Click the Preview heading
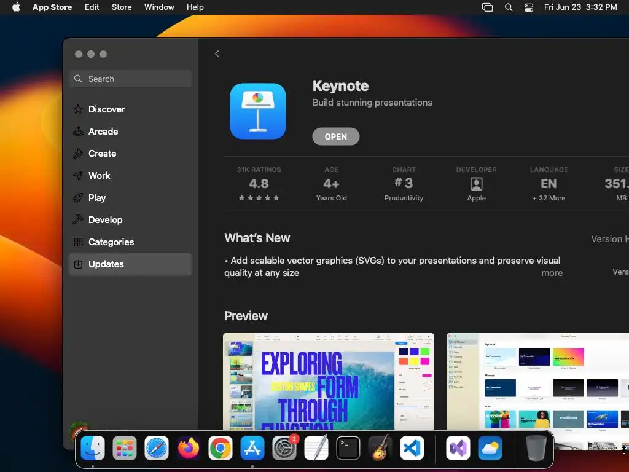The width and height of the screenshot is (629, 472). point(246,316)
